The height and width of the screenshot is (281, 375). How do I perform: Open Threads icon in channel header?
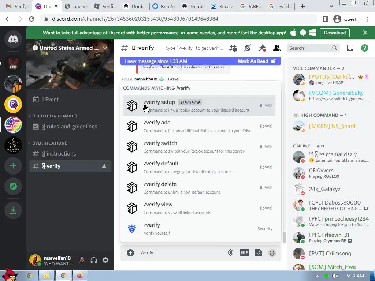point(233,48)
